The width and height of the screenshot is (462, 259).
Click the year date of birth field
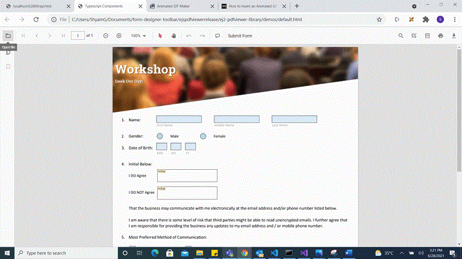190,146
